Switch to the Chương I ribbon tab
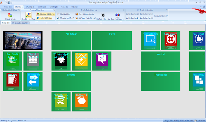 click(x=19, y=7)
